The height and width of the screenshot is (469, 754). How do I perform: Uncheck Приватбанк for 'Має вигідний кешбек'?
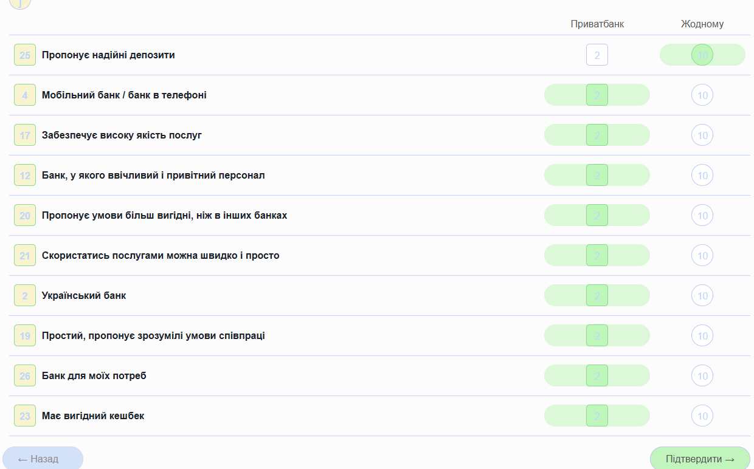[x=597, y=416]
